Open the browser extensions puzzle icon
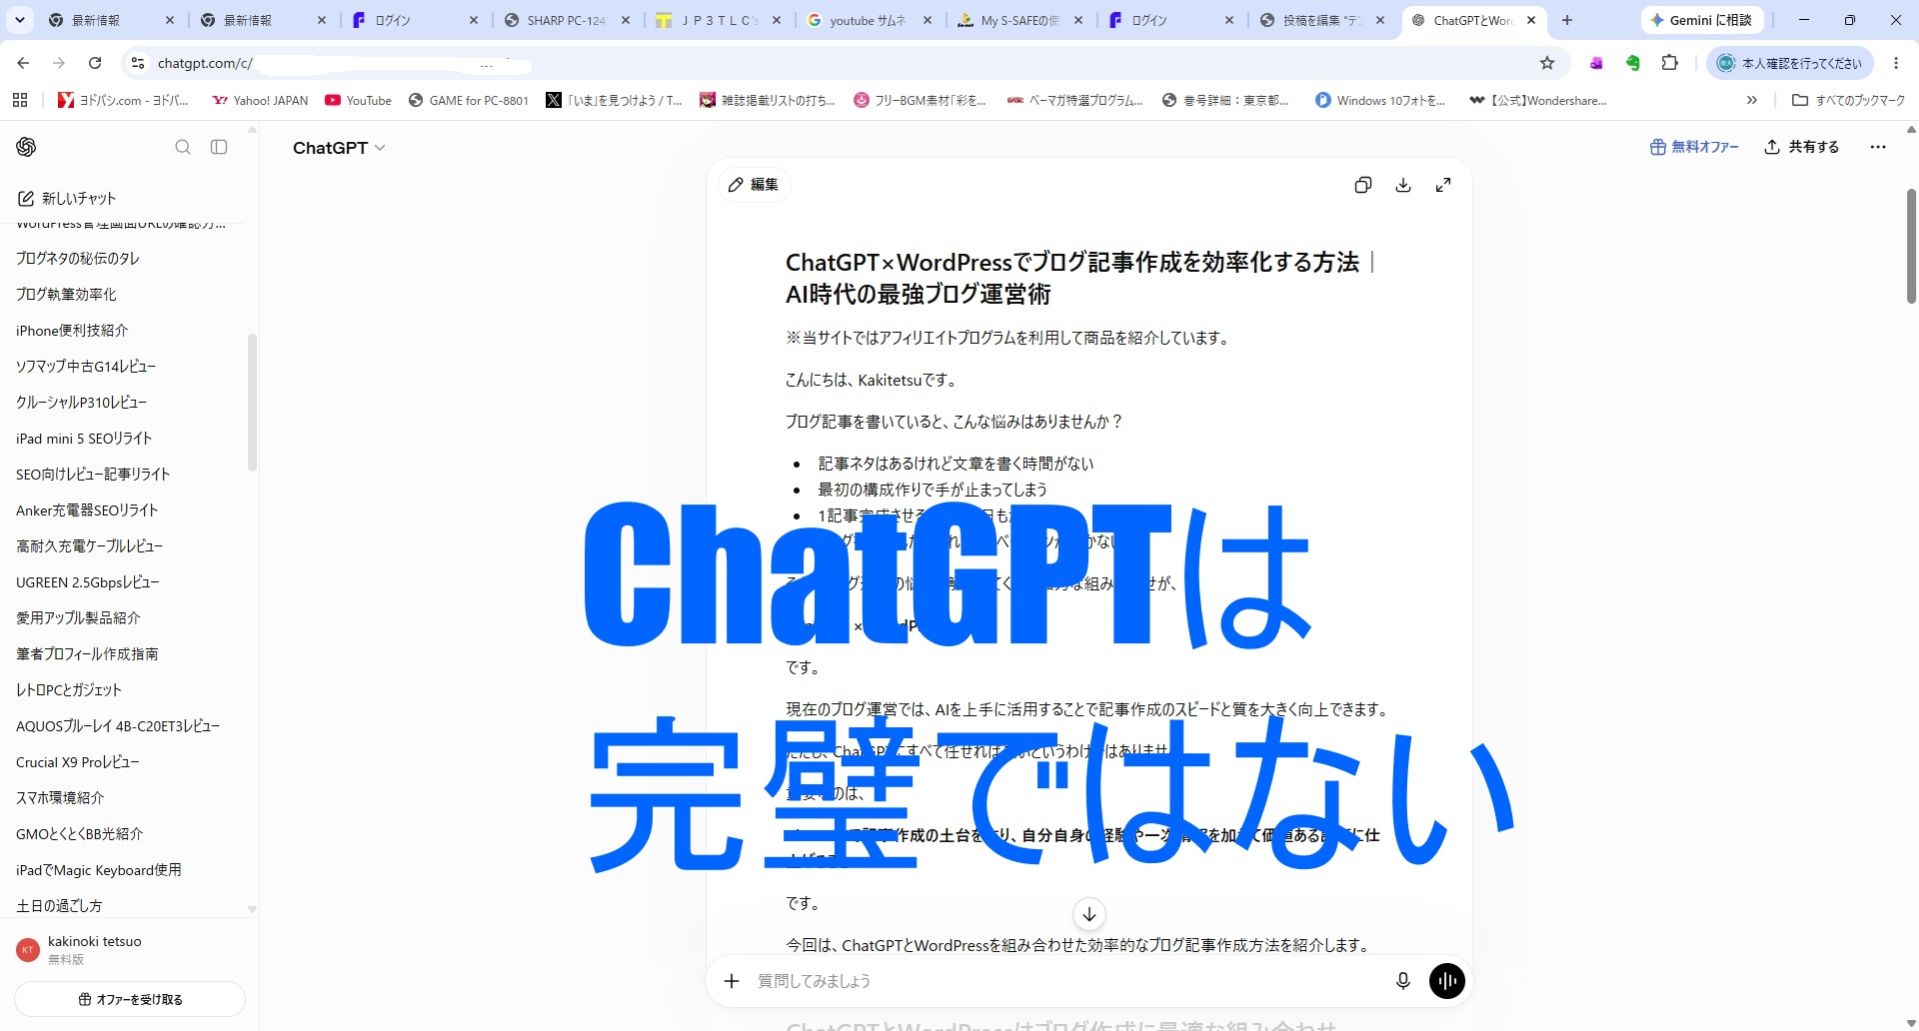1919x1031 pixels. (x=1669, y=63)
